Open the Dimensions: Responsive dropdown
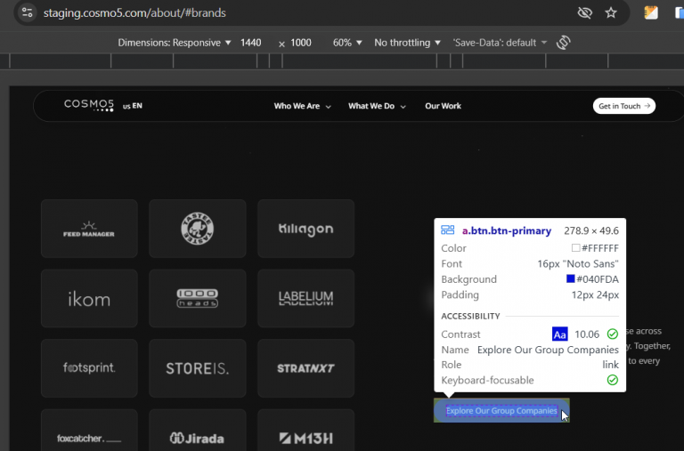The image size is (684, 451). [x=174, y=43]
